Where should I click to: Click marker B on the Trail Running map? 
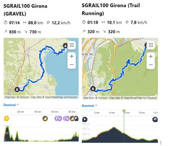pyautogui.click(x=93, y=89)
